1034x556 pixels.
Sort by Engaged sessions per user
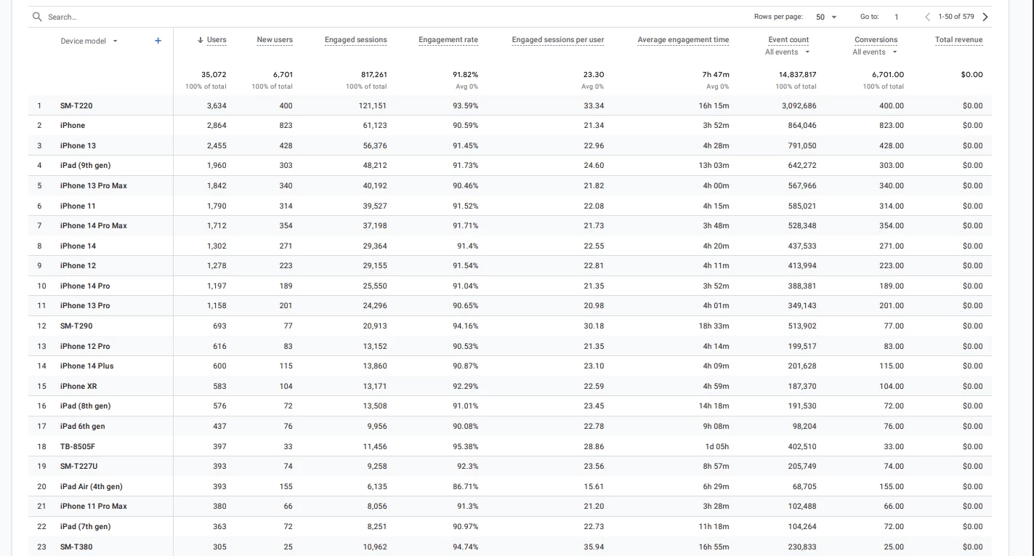558,40
